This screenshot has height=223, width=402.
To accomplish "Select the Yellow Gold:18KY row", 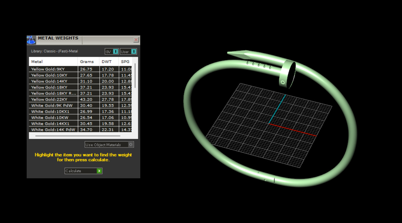I will [80, 87].
